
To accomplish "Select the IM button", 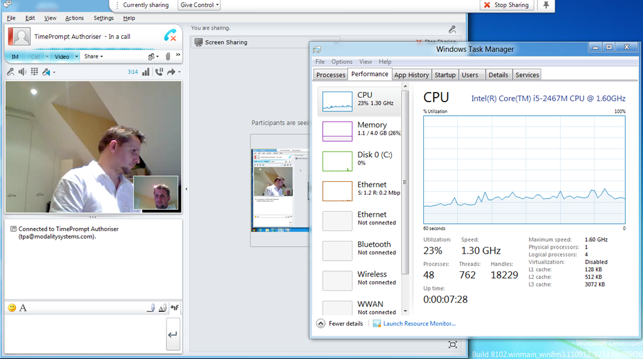I will pyautogui.click(x=15, y=56).
